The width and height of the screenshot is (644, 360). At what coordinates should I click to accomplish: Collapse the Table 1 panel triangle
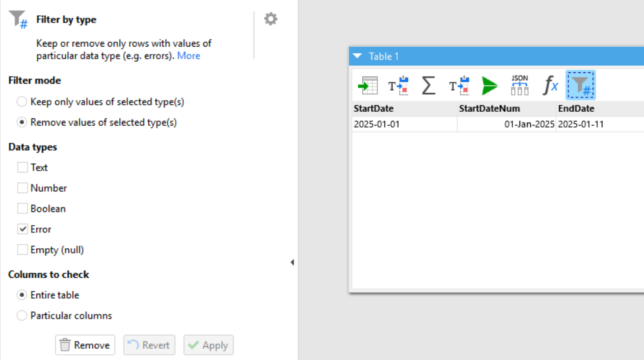(358, 57)
